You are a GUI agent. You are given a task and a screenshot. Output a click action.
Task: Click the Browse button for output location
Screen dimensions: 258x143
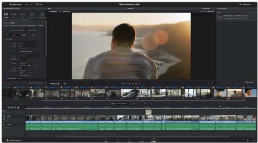point(40,26)
